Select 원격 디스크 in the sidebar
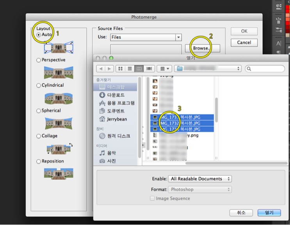 click(x=115, y=136)
